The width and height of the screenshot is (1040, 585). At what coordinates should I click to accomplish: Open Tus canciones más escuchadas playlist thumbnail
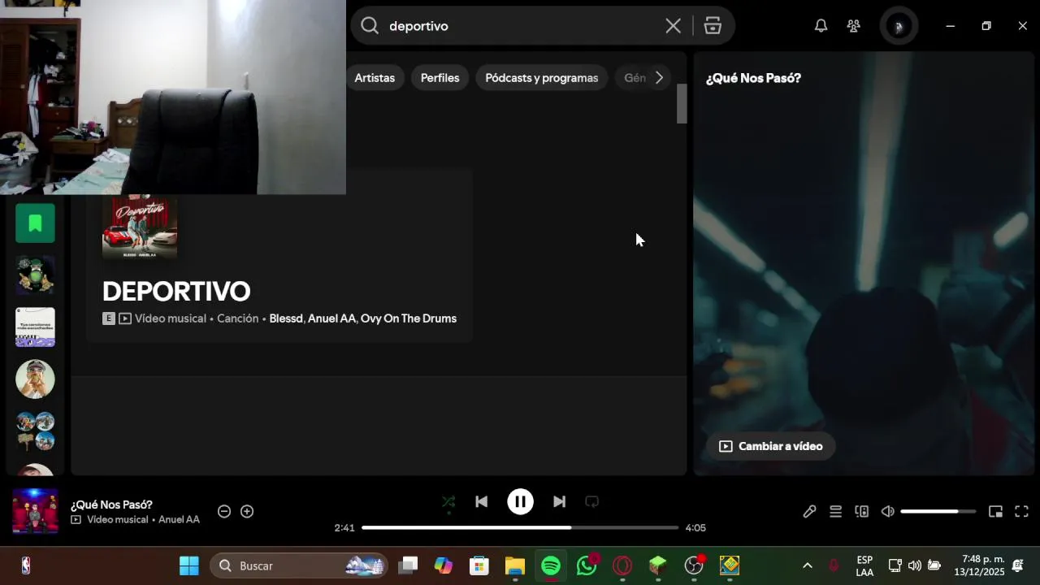[x=35, y=327]
